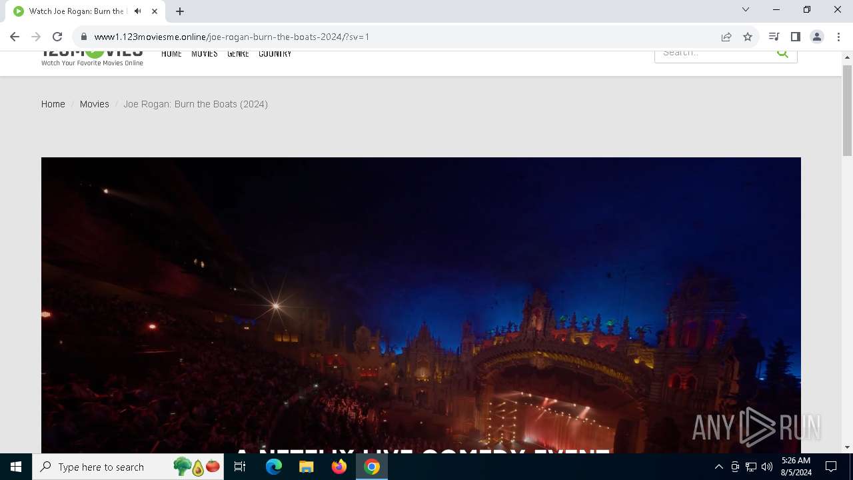Image resolution: width=853 pixels, height=480 pixels.
Task: Select the Watch Joe Rogan tab
Action: coord(86,11)
